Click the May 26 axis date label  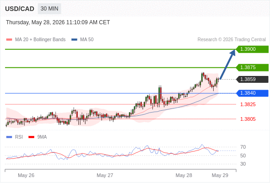(26, 175)
